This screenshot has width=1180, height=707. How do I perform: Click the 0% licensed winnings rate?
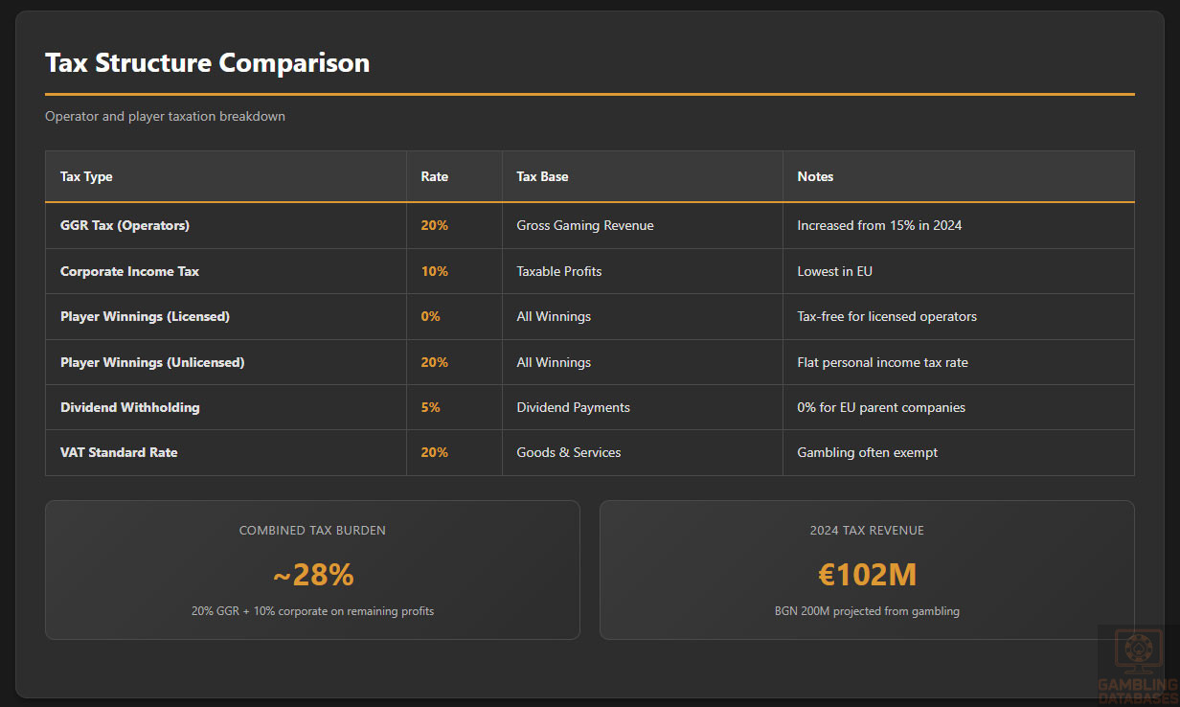point(430,316)
